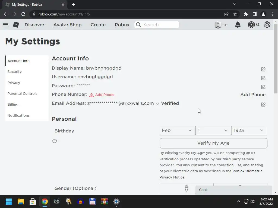The image size is (278, 208).
Task: Close the My Settings - Roblox tab
Action: point(63,5)
